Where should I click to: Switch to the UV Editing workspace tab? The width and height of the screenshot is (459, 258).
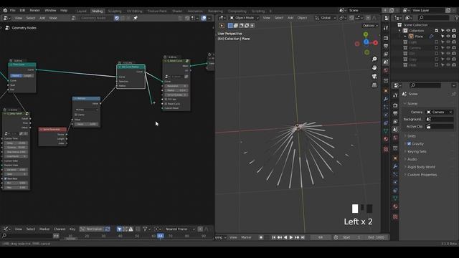pos(135,11)
